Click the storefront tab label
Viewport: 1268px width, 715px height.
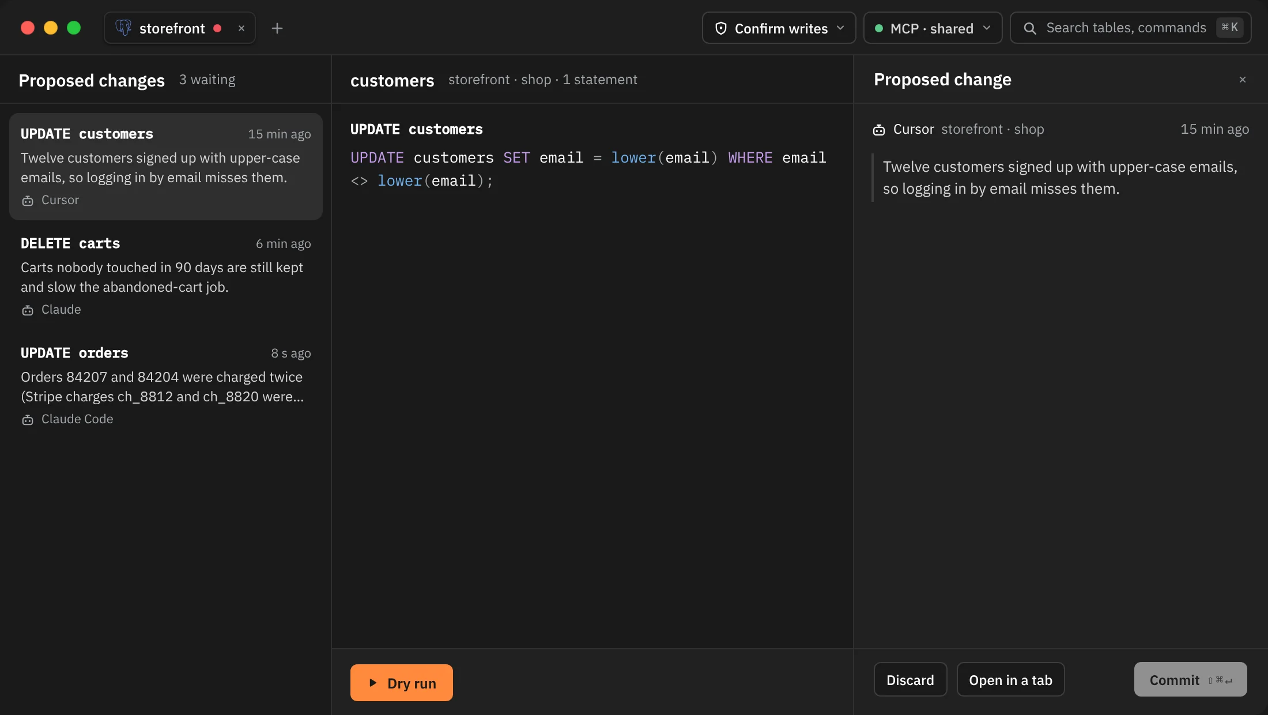[172, 28]
